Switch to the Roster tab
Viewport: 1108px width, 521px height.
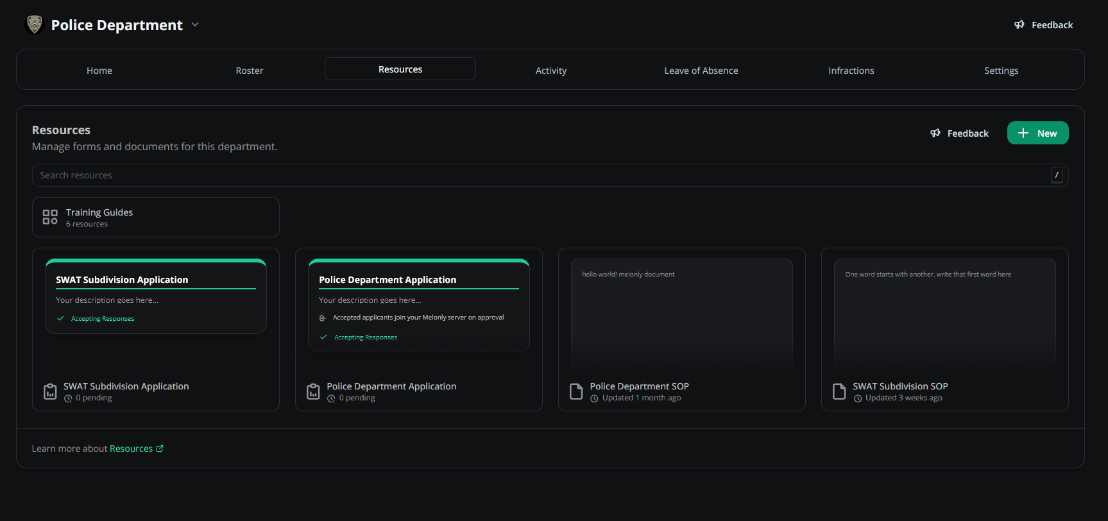point(250,71)
